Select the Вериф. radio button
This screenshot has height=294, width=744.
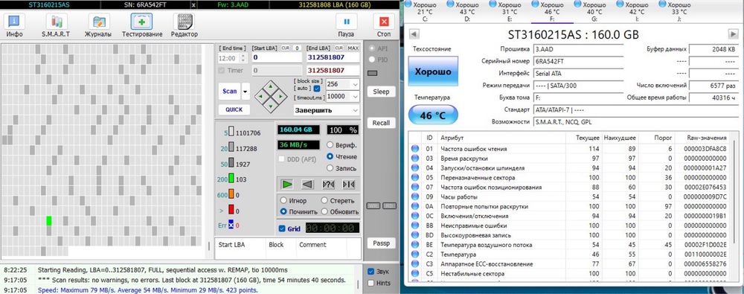click(x=330, y=145)
